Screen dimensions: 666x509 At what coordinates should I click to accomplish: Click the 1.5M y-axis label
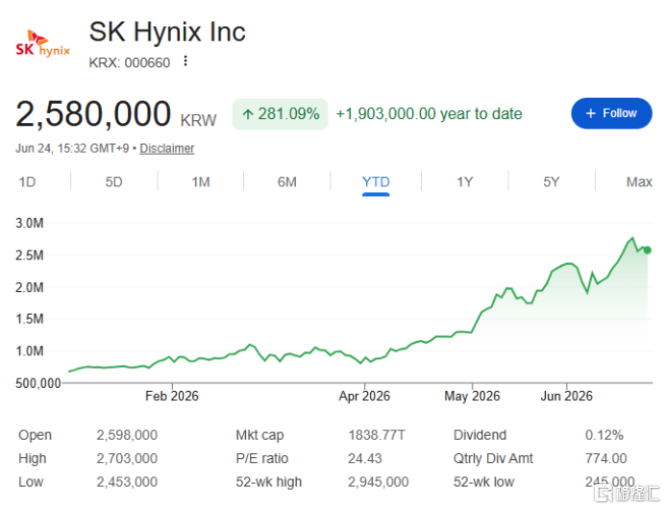coord(29,319)
